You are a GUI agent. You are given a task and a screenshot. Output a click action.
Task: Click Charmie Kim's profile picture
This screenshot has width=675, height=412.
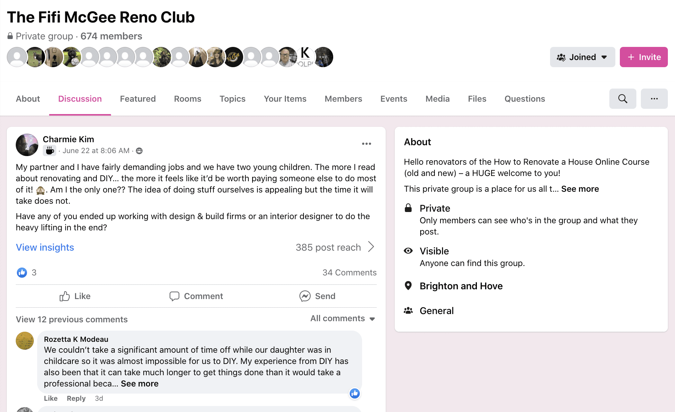click(x=27, y=145)
